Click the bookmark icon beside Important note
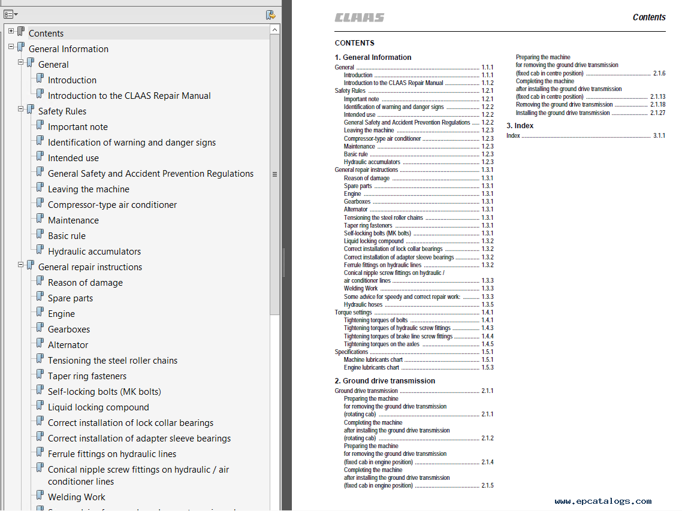This screenshot has height=511, width=682. pos(40,126)
